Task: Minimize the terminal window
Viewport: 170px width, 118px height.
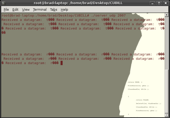Action: click(x=152, y=3)
